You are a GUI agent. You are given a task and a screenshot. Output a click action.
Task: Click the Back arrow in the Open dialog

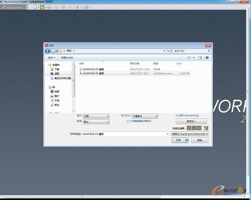coord(48,51)
